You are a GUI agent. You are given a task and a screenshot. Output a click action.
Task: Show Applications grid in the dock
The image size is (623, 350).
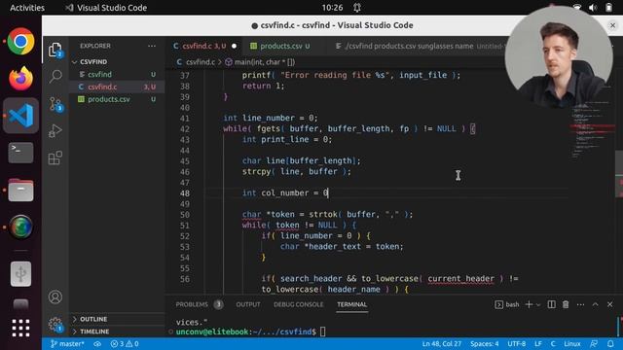20,329
